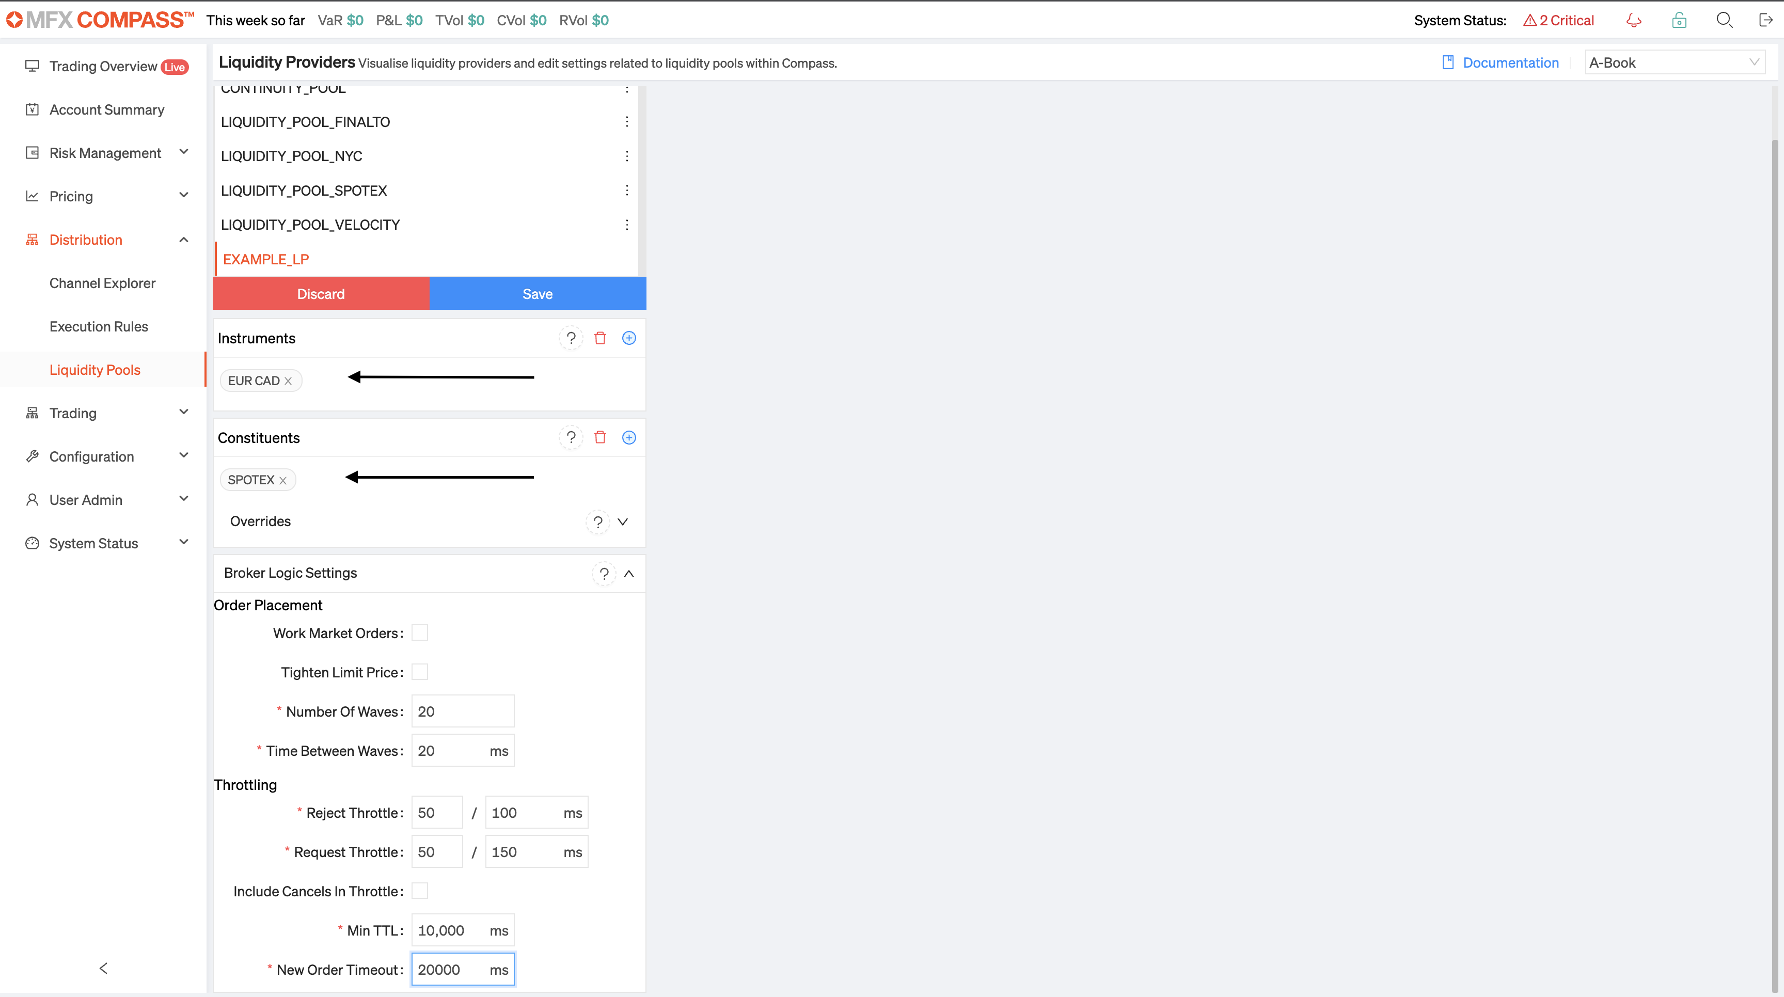
Task: Expand the Overrides section
Action: [623, 522]
